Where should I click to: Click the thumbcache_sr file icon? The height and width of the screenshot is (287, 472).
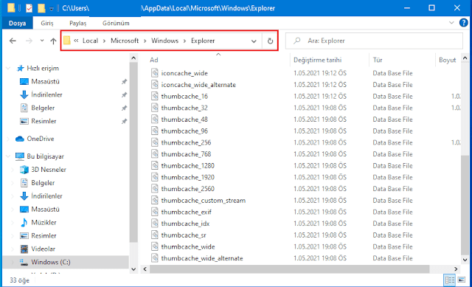tap(155, 235)
